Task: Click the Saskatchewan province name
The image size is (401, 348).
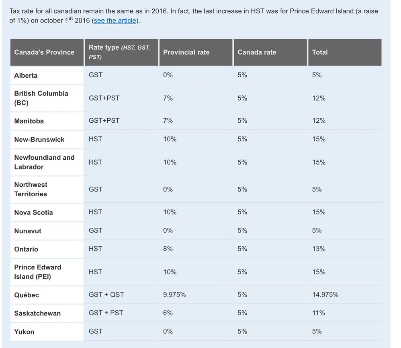Action: click(x=37, y=313)
